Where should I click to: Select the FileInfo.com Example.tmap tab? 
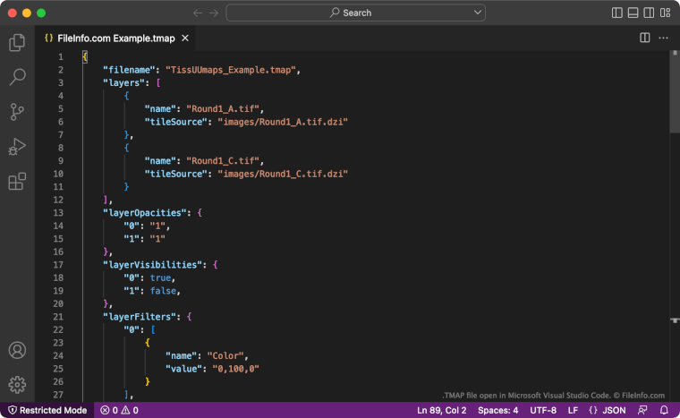118,38
